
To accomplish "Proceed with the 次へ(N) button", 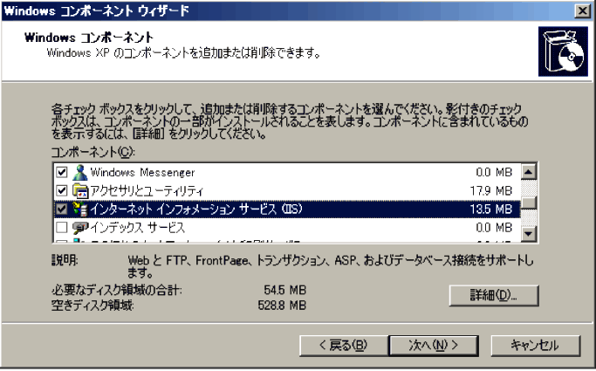I will 434,346.
